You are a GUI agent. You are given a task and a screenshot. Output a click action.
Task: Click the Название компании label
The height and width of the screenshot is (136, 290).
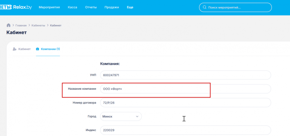tap(82, 89)
